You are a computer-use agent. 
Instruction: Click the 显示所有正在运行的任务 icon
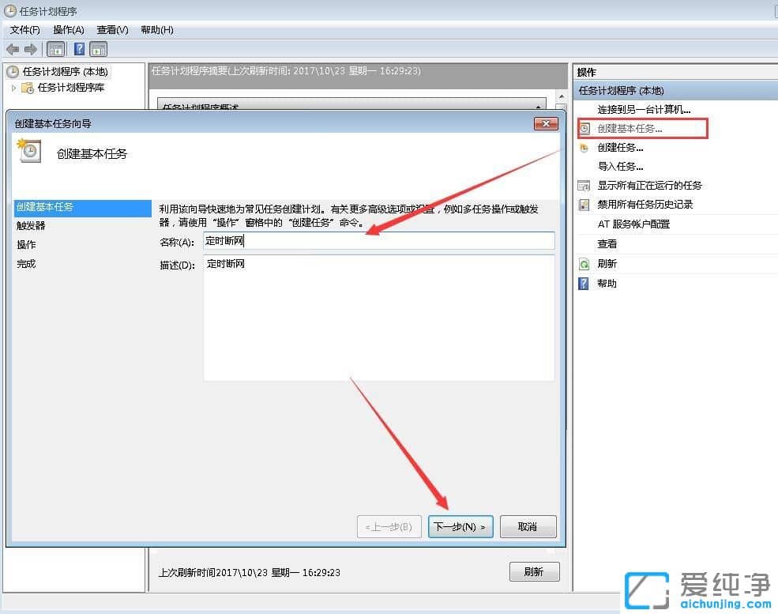582,185
